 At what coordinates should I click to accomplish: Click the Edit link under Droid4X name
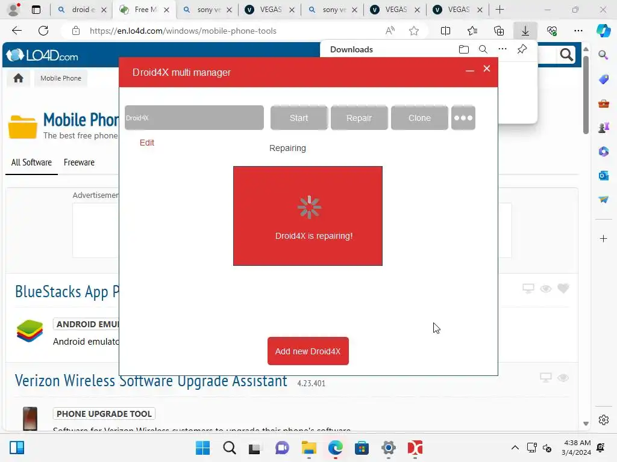coord(147,143)
